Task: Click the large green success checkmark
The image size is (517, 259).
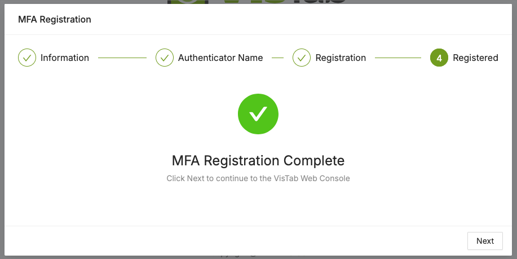Action: [258, 115]
